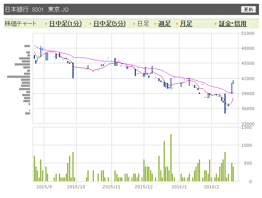Click the 42000 price axis label
Image resolution: width=262 pixels, height=198 pixels.
click(x=248, y=79)
